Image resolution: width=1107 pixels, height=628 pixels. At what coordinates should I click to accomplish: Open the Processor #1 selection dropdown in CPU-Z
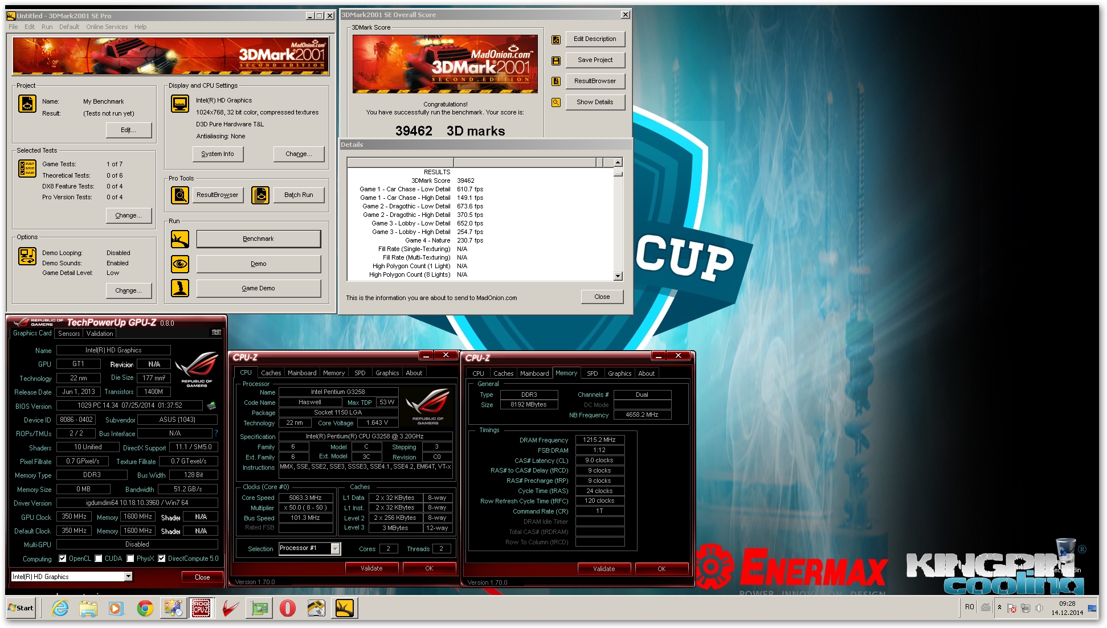[x=336, y=549]
